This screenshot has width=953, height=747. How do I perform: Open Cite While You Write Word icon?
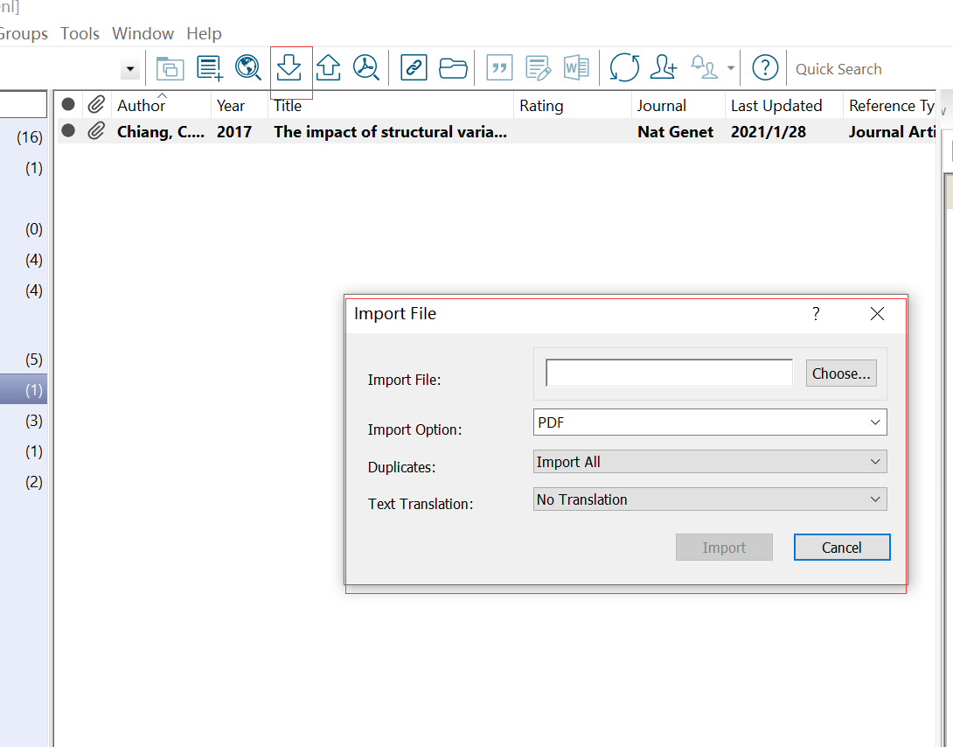pos(576,67)
